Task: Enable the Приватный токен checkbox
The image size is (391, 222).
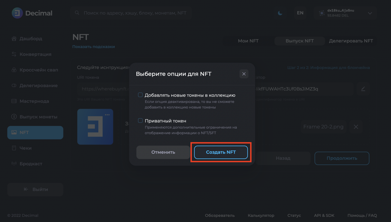Action: pyautogui.click(x=140, y=120)
